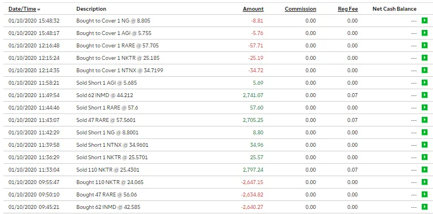
Task: Click green arrow for Sold Short NG row
Action: tap(425, 132)
